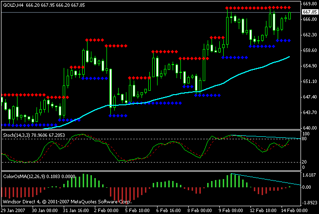
Task: Click the 669.80 price axis label
Action: [x=310, y=4]
